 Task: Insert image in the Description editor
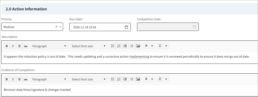[x=138, y=46]
